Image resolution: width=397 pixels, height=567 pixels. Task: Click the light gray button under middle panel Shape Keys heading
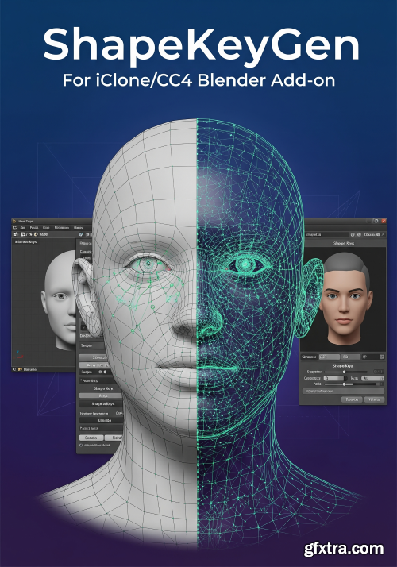101,395
